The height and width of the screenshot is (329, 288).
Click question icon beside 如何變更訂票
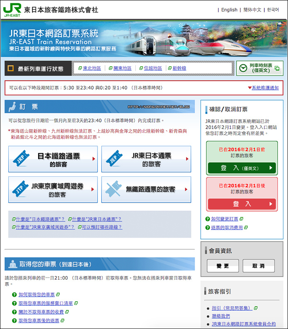207,219
